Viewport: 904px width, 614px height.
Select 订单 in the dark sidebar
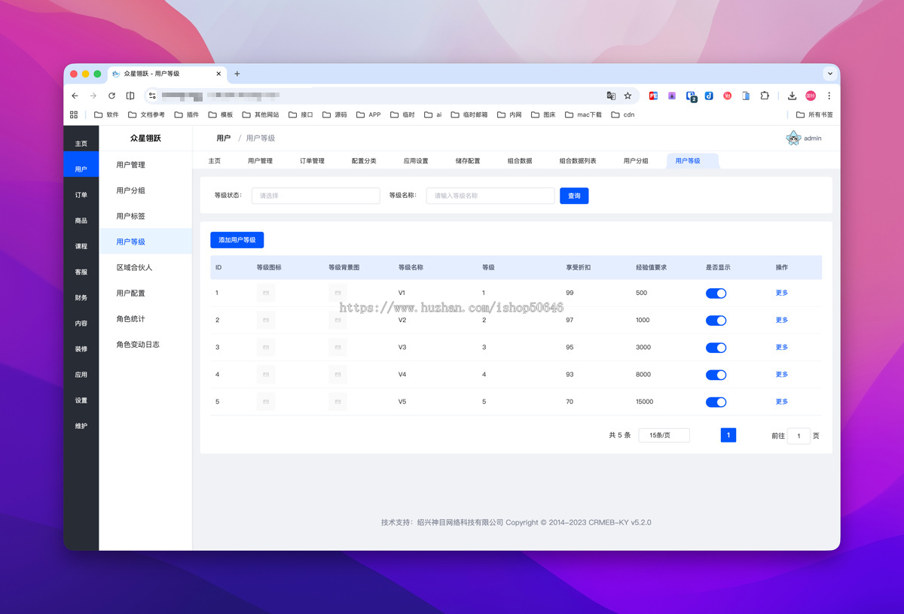tap(81, 195)
